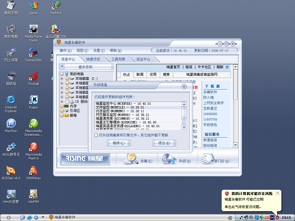
Task: Open ADSL拨号王 desktop shortcut
Action: point(11,149)
